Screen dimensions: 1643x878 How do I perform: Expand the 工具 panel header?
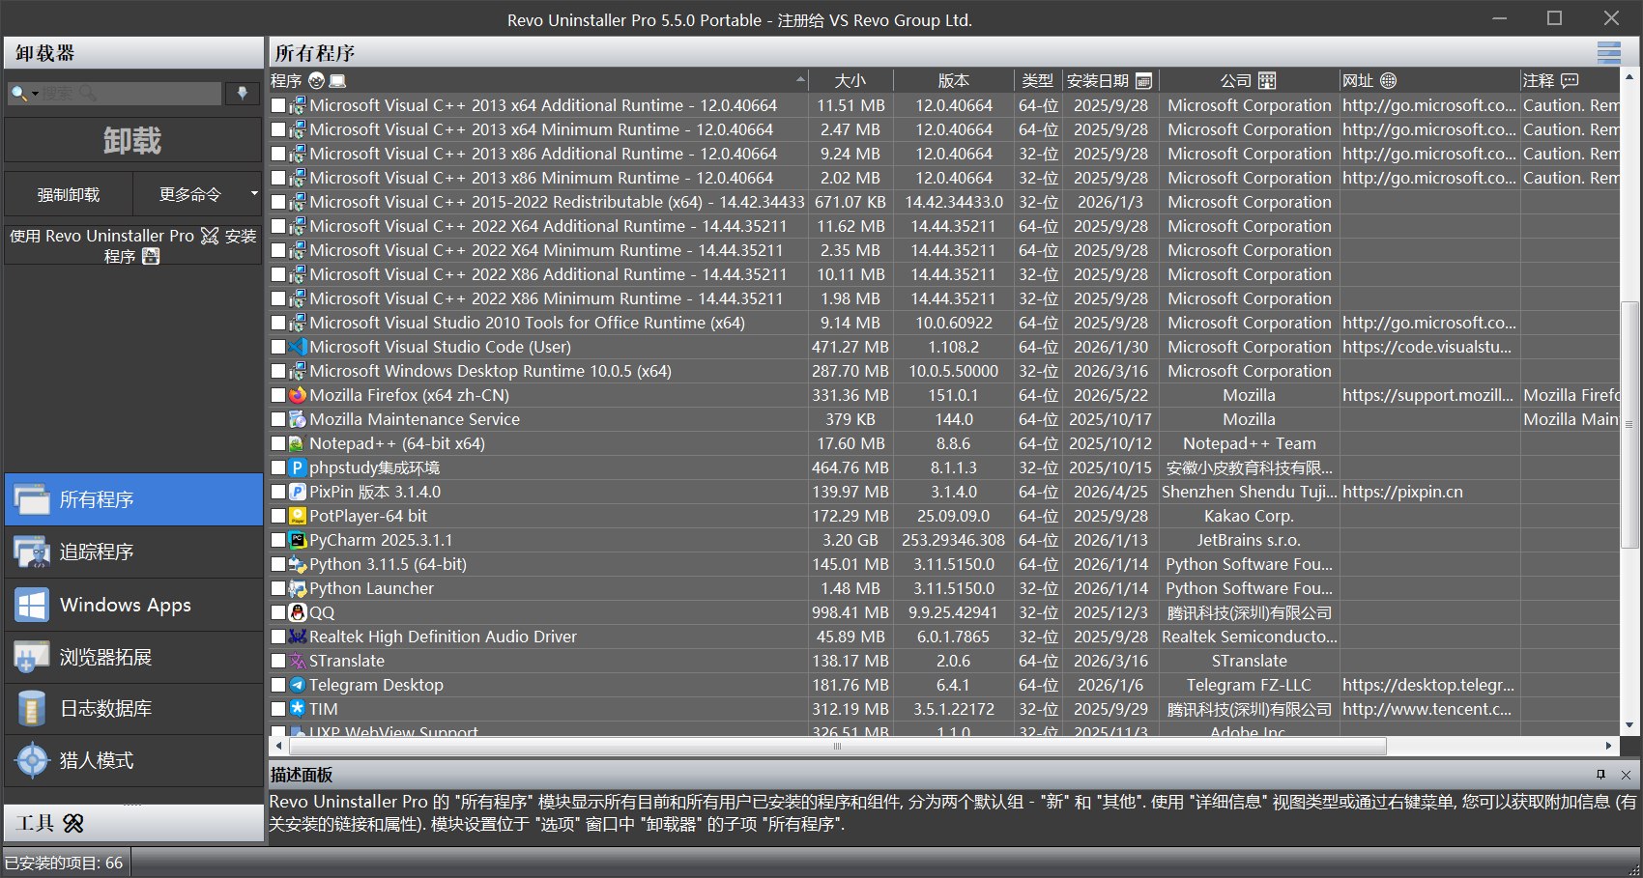[133, 823]
